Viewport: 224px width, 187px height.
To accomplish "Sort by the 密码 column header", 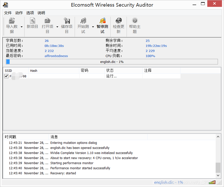I will coord(92,71).
